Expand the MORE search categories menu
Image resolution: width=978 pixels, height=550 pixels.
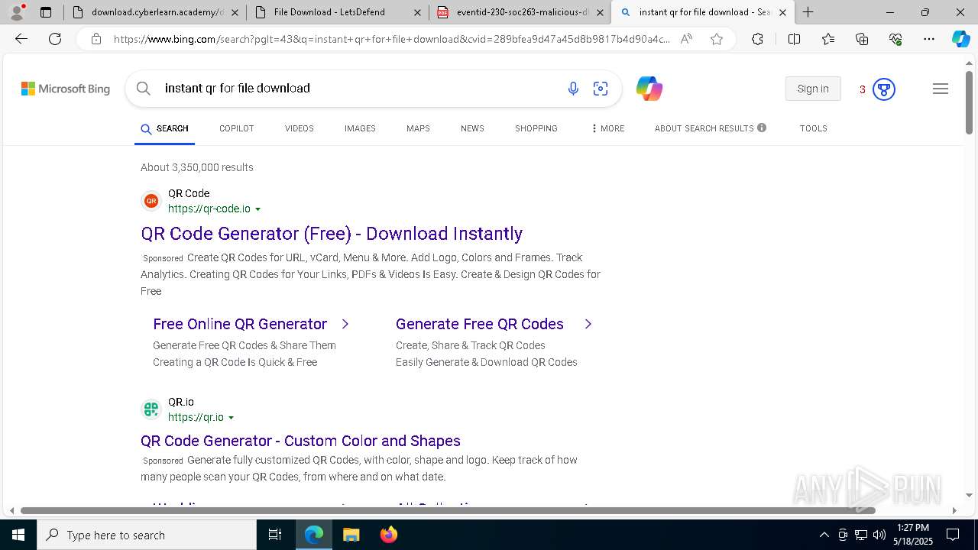(608, 128)
